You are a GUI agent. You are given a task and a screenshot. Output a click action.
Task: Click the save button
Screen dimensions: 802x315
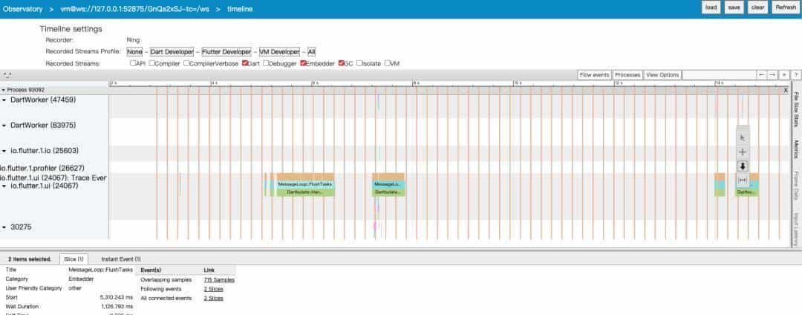click(x=734, y=7)
